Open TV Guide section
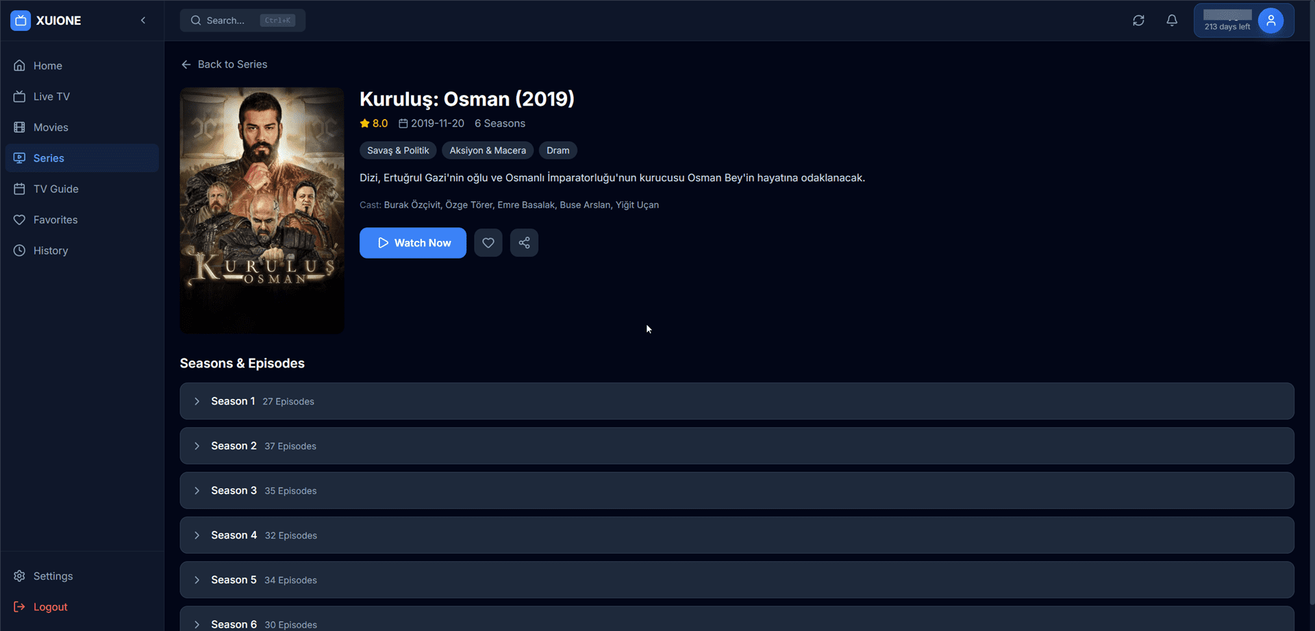The width and height of the screenshot is (1315, 631). pos(55,189)
